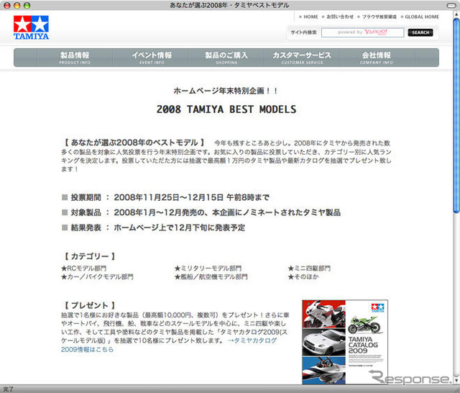
Task: Select ★ミニ四駆部門 category
Action: pos(309,268)
